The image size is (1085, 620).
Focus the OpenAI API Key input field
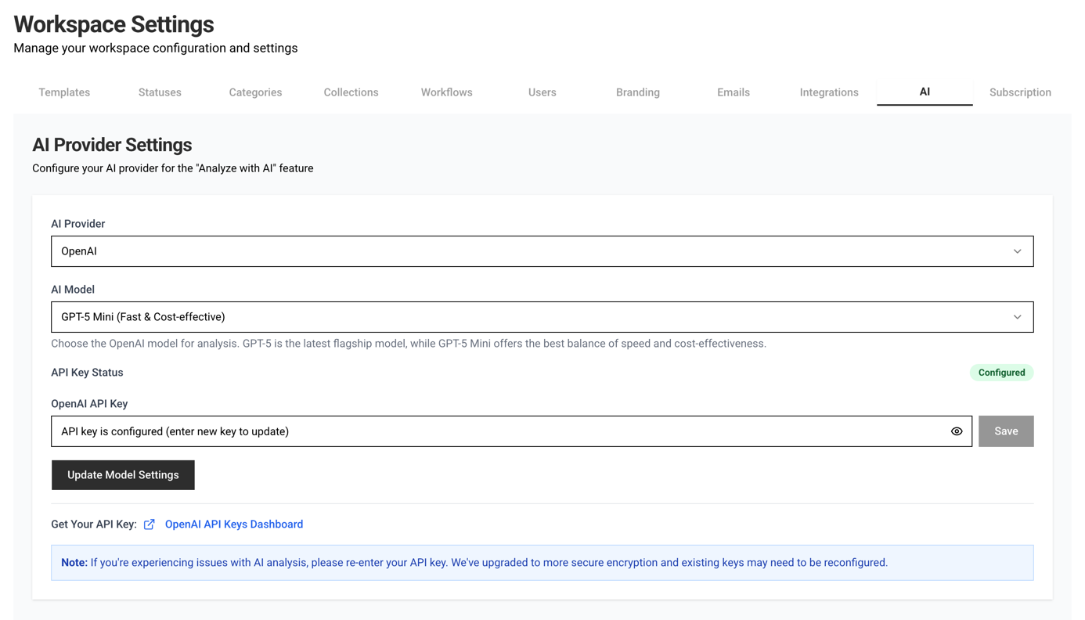[x=512, y=431]
